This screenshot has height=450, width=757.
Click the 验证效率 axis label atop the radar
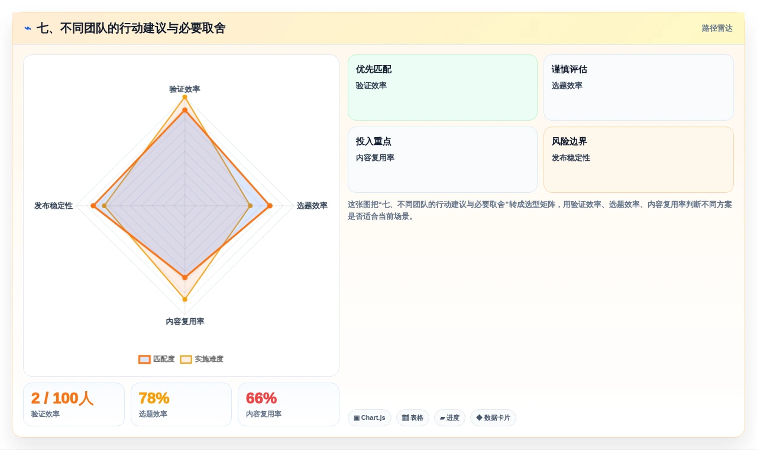pos(185,89)
